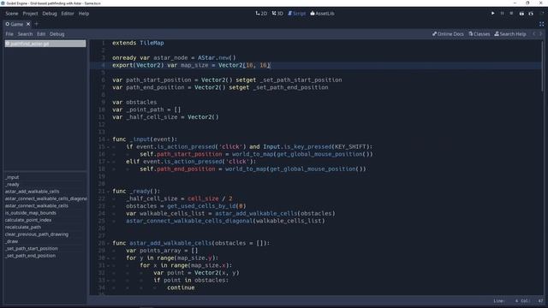The image size is (548, 308).
Task: Play the project
Action: point(493,14)
